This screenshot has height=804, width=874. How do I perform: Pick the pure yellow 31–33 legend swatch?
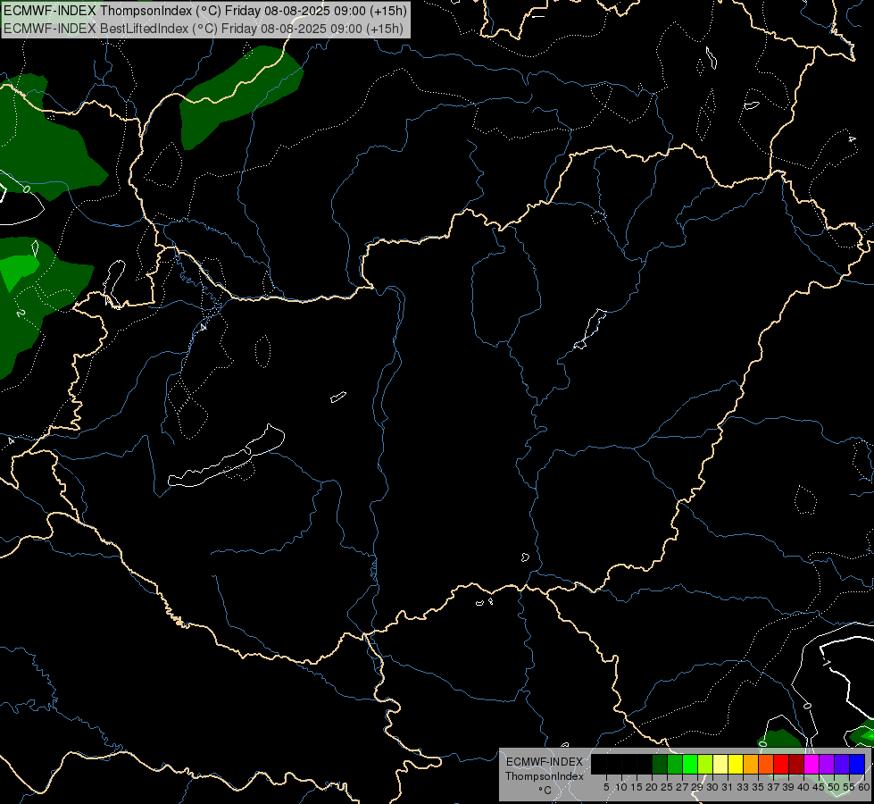coord(736,765)
